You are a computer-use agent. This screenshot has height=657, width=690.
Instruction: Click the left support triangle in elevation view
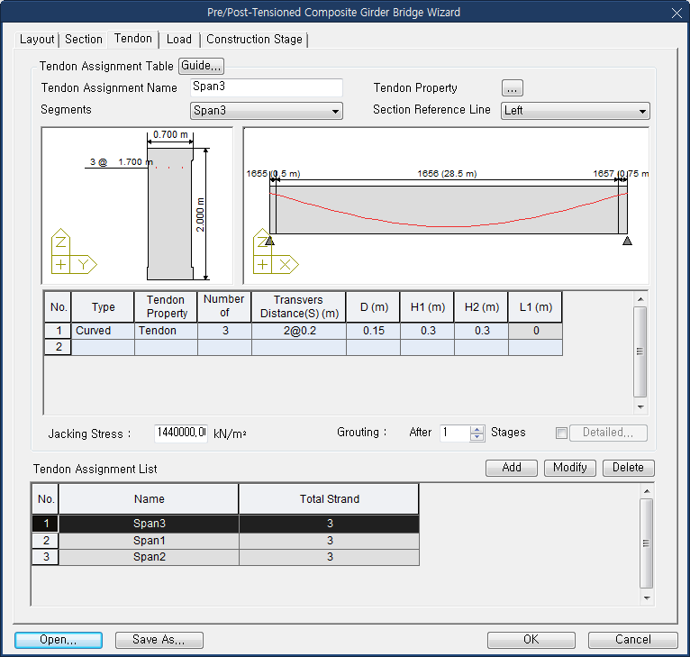tap(269, 241)
